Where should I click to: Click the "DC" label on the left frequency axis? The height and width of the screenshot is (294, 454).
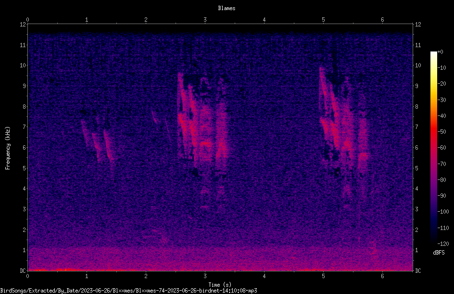point(23,271)
